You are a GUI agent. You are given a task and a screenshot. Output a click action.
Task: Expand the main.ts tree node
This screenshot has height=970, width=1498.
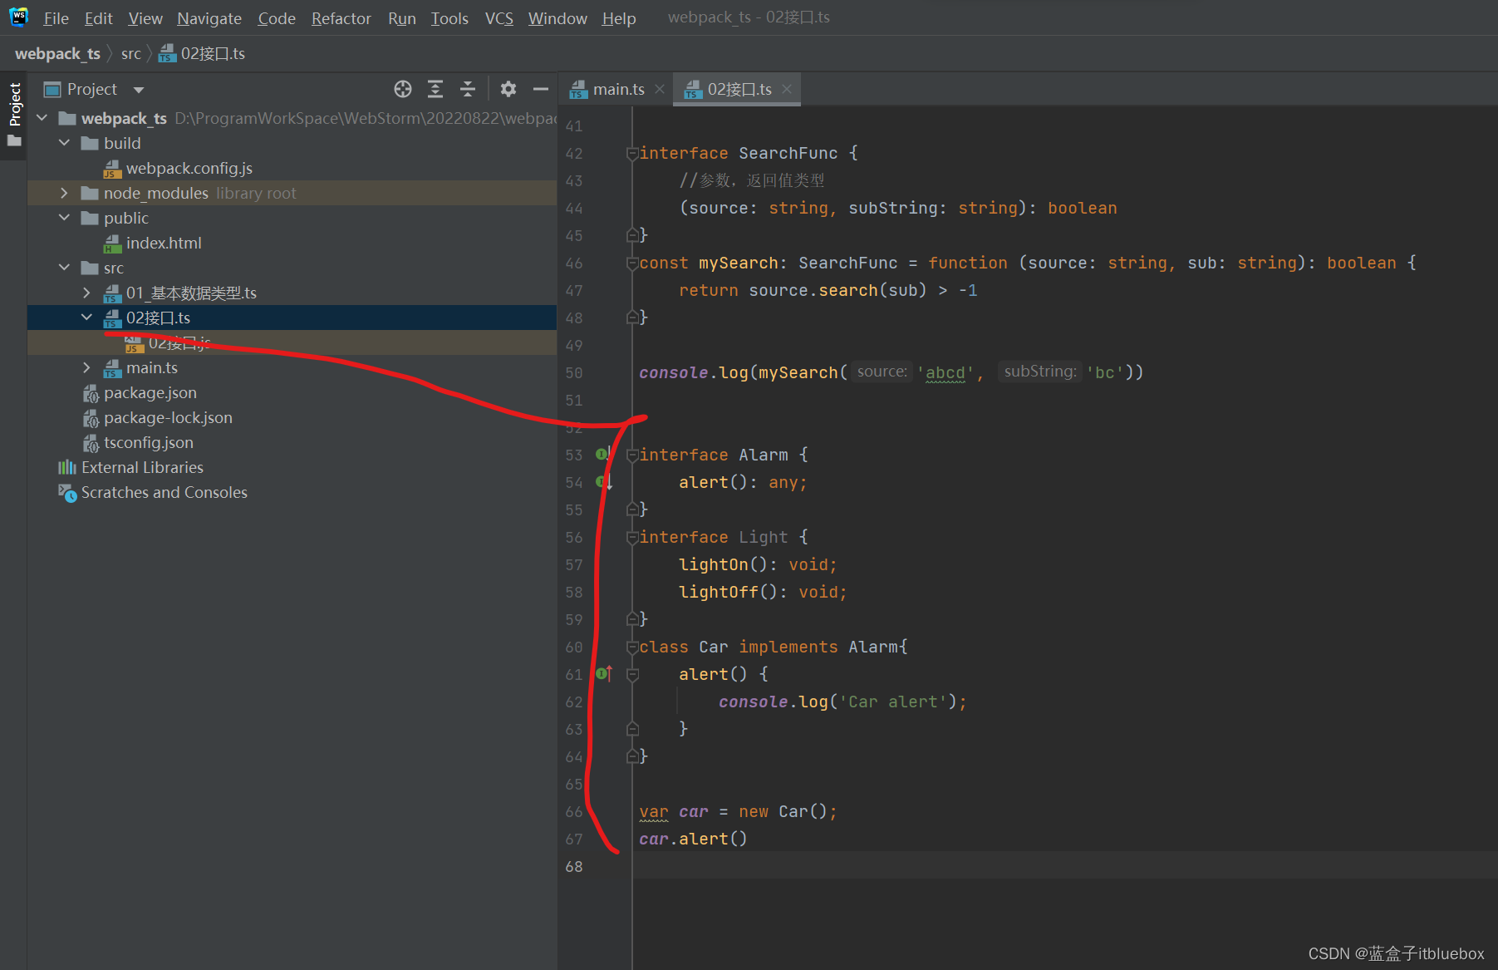pos(87,367)
